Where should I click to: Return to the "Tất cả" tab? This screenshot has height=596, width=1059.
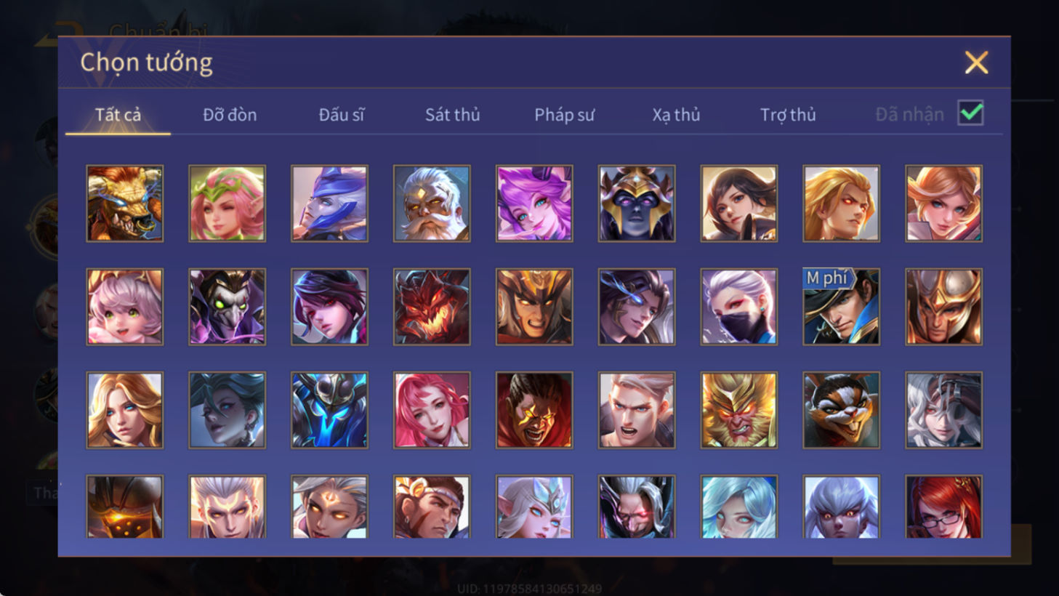[x=118, y=115]
